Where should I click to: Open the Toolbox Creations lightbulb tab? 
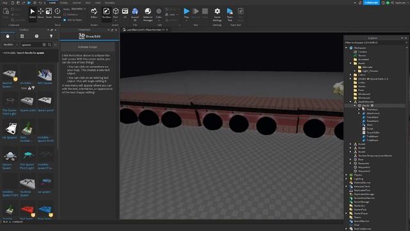tap(51, 36)
